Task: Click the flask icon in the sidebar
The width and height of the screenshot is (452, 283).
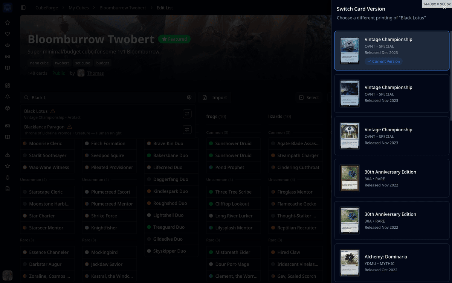Action: pyautogui.click(x=8, y=177)
